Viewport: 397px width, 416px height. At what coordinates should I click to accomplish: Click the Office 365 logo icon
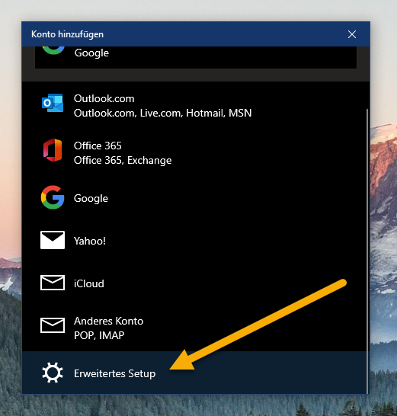point(53,150)
